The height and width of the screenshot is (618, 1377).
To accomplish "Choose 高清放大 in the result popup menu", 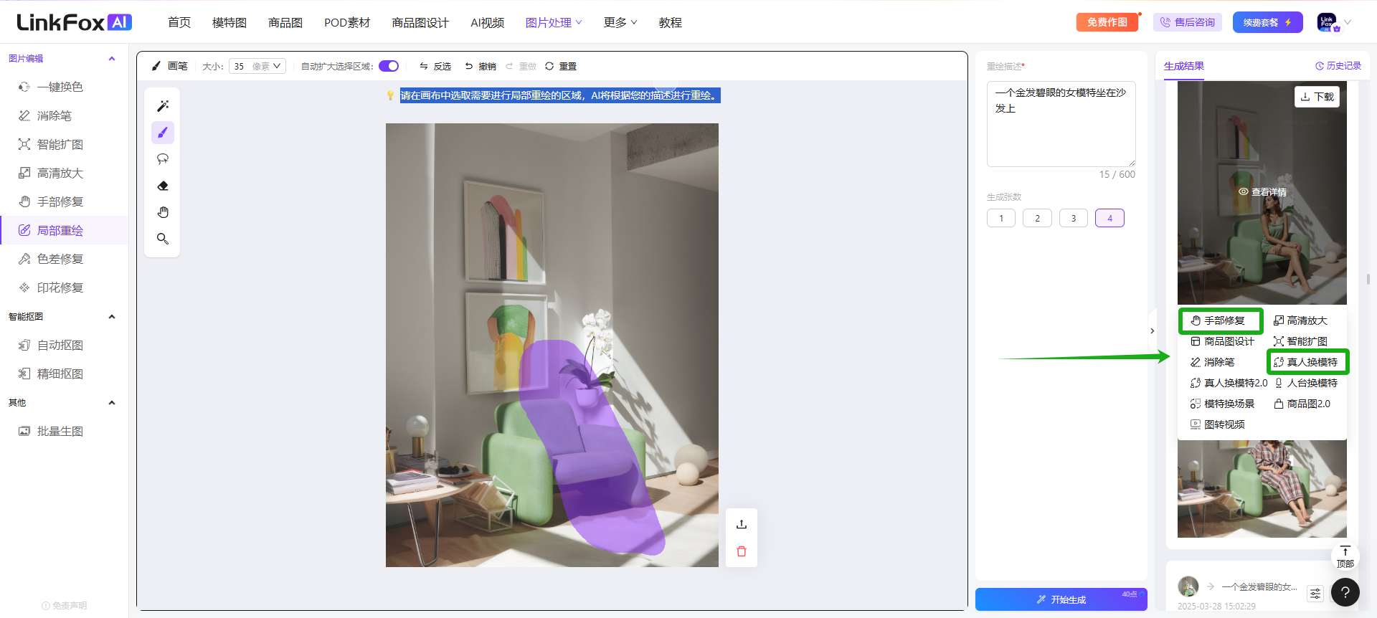I will [x=1300, y=320].
